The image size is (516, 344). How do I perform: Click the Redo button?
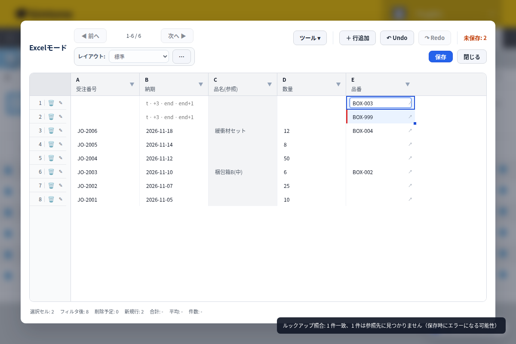coord(435,38)
